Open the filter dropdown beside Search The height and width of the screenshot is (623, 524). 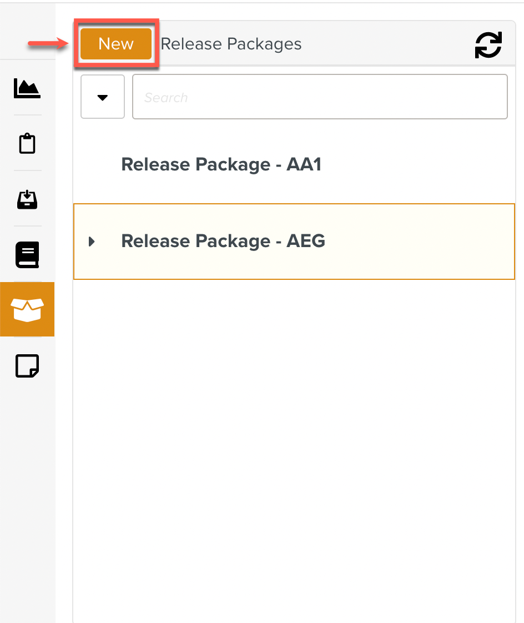(x=103, y=97)
